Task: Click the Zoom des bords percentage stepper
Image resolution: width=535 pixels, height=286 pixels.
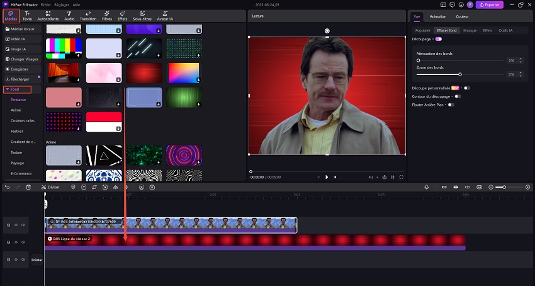Action: [x=521, y=74]
